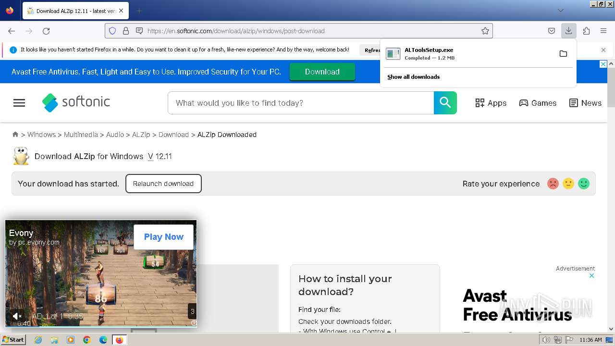Go to Audio breadcrumb link

pos(115,135)
